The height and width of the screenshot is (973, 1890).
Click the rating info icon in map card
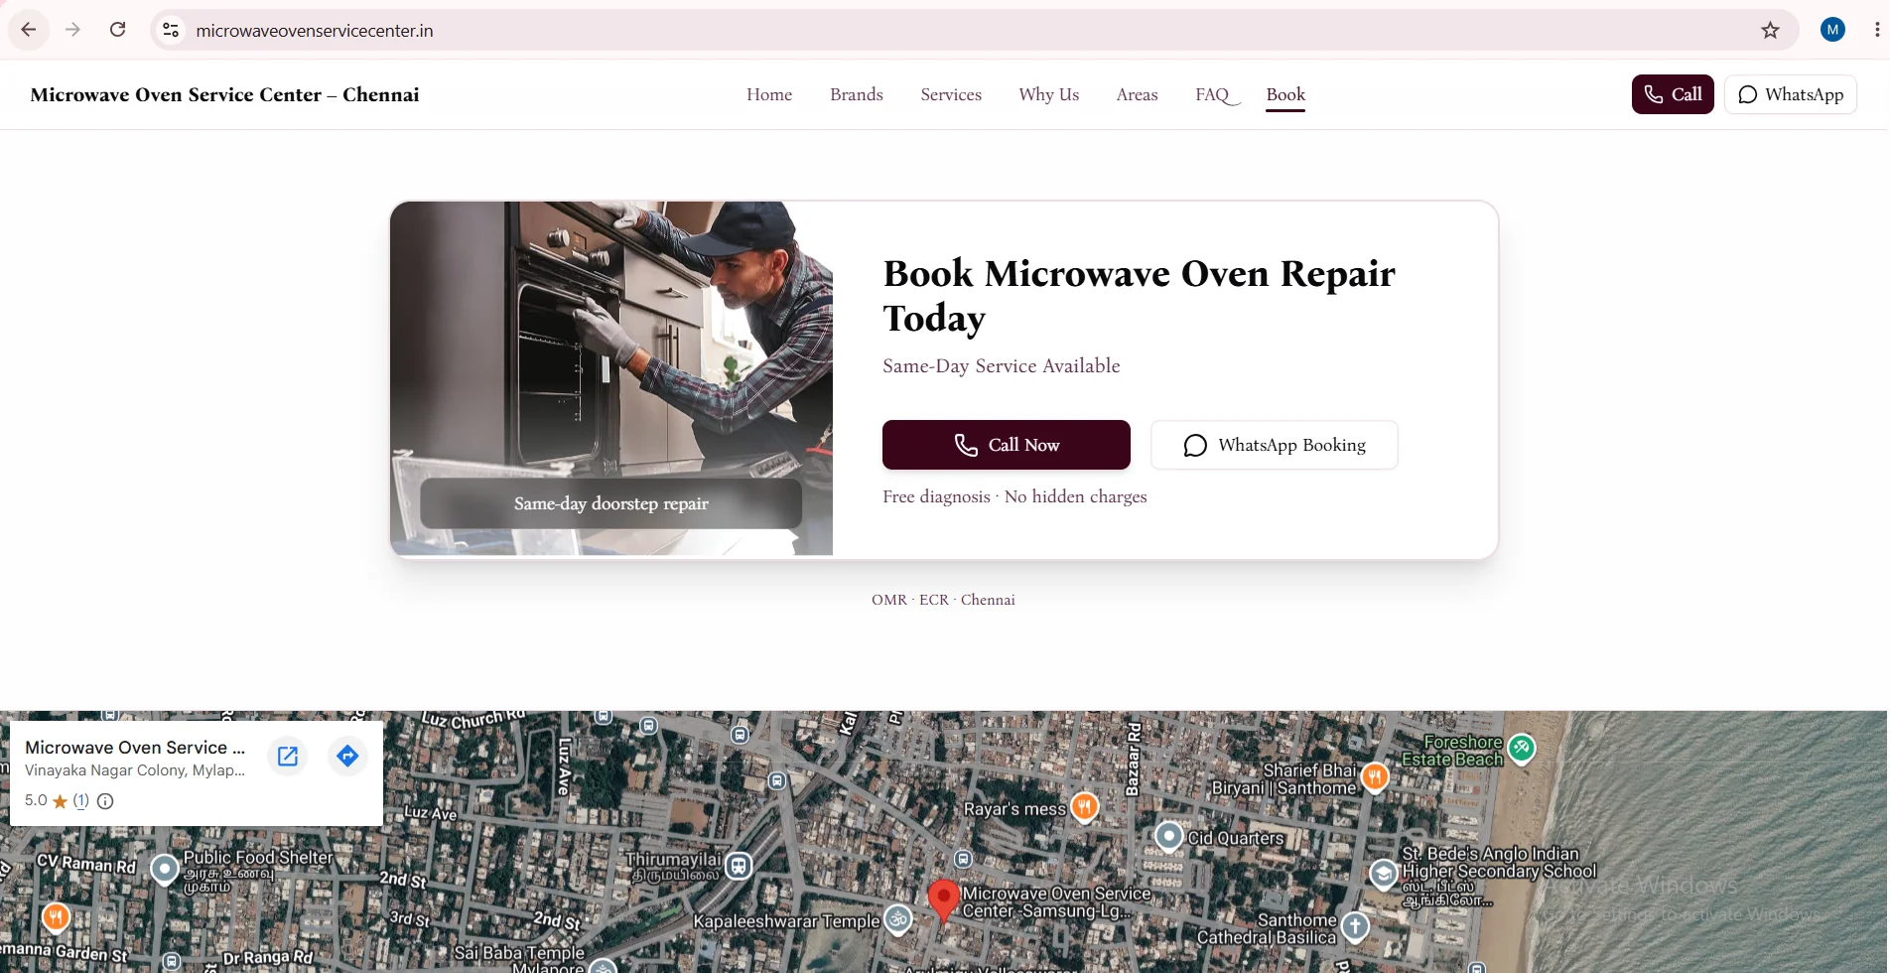(105, 801)
